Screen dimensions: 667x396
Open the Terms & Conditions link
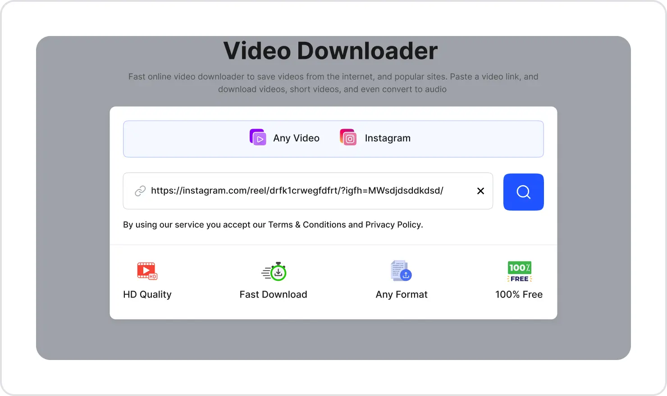[x=301, y=224]
